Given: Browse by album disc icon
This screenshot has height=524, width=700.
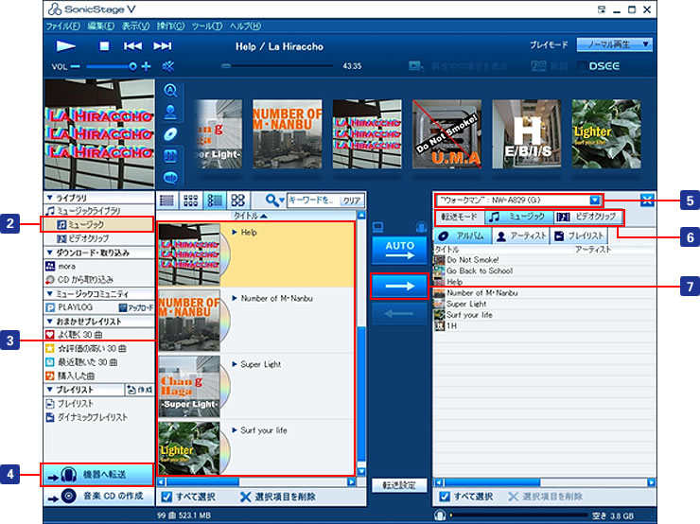Looking at the screenshot, I should coord(170,134).
